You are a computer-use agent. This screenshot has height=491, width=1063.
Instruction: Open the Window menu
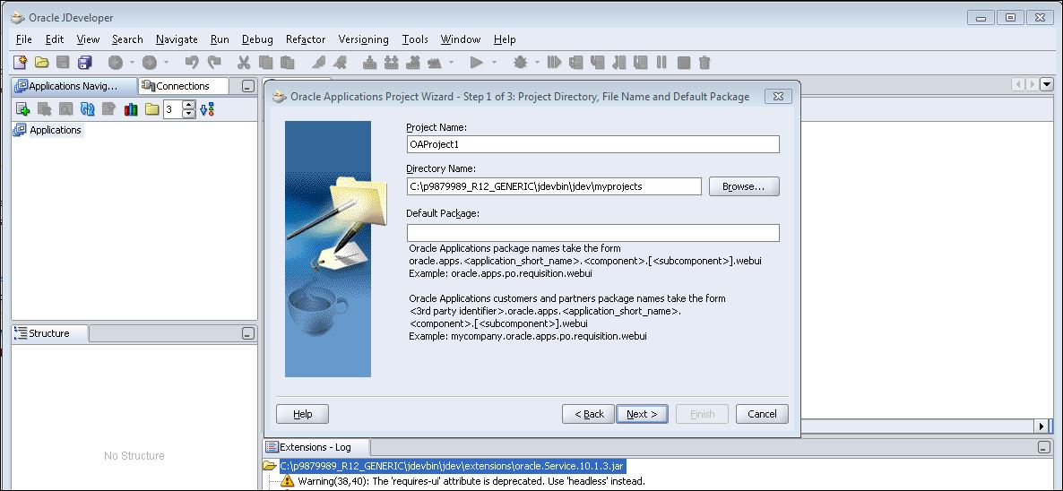click(461, 39)
